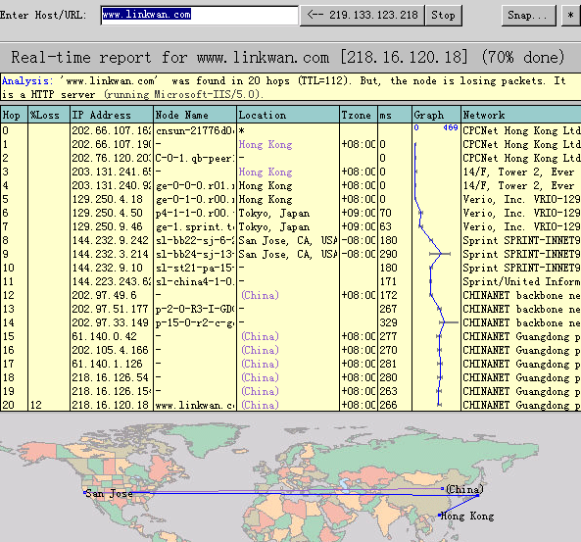Click the asterisk button beside Snap
Image resolution: width=581 pixels, height=542 pixels.
coord(571,16)
